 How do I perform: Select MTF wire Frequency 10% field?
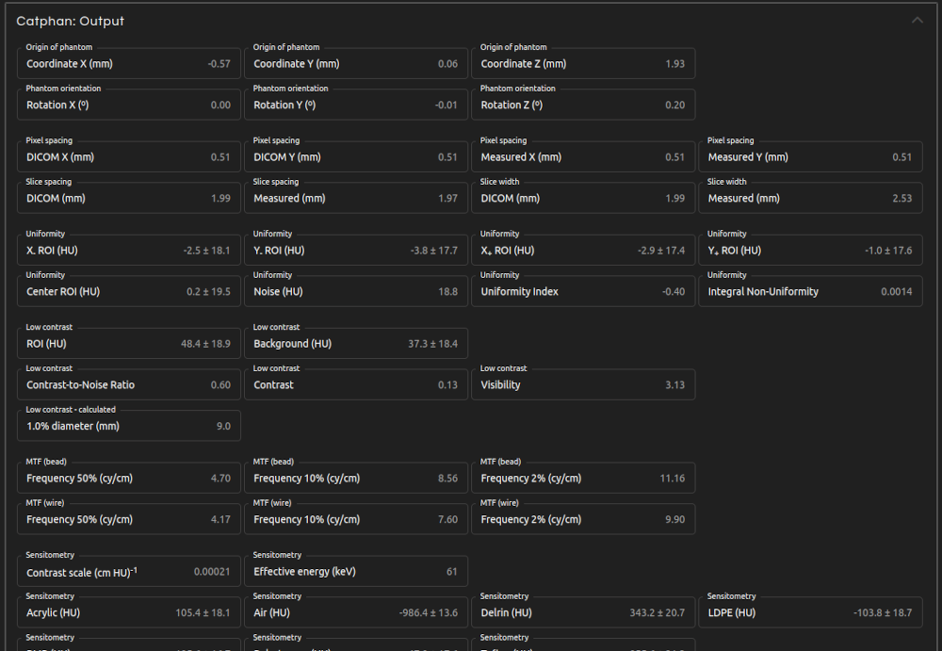356,519
